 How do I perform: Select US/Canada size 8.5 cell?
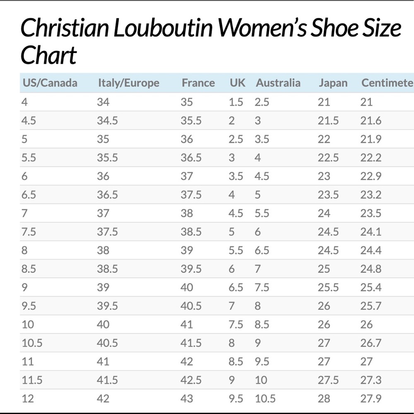tap(29, 269)
